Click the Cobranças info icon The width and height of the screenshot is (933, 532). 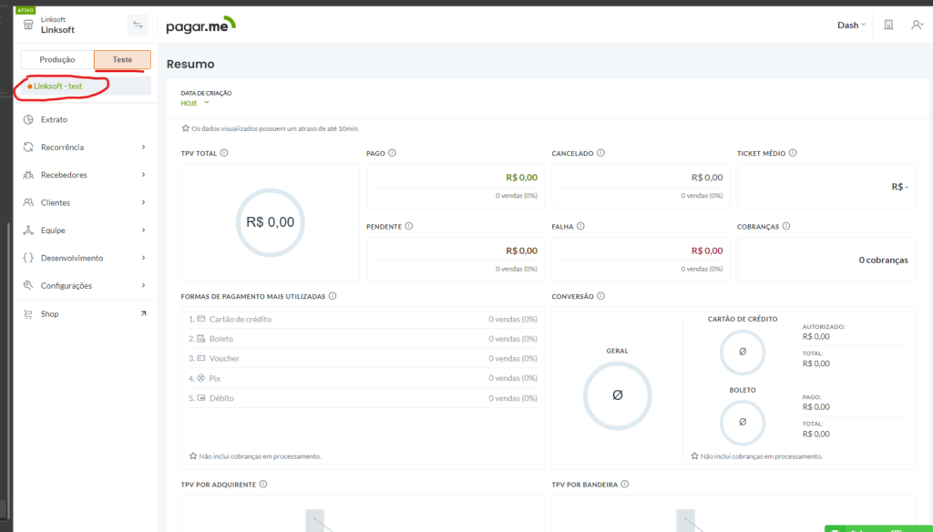[x=786, y=226]
